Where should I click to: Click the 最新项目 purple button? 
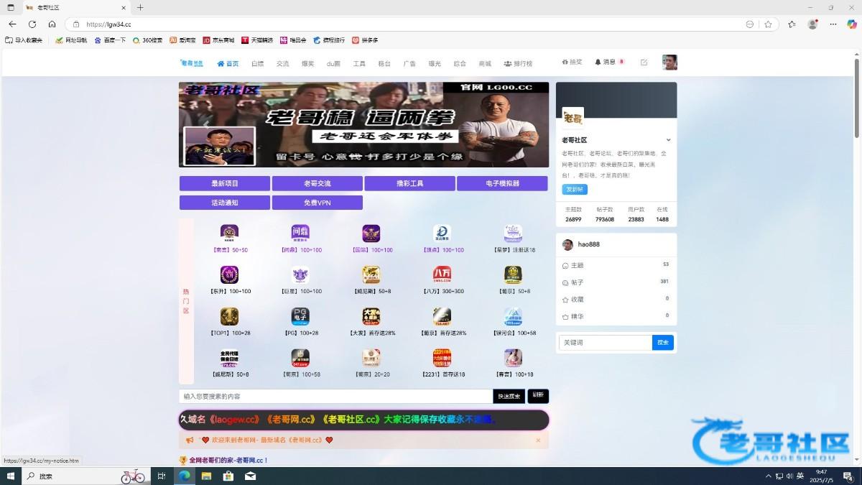pyautogui.click(x=224, y=183)
